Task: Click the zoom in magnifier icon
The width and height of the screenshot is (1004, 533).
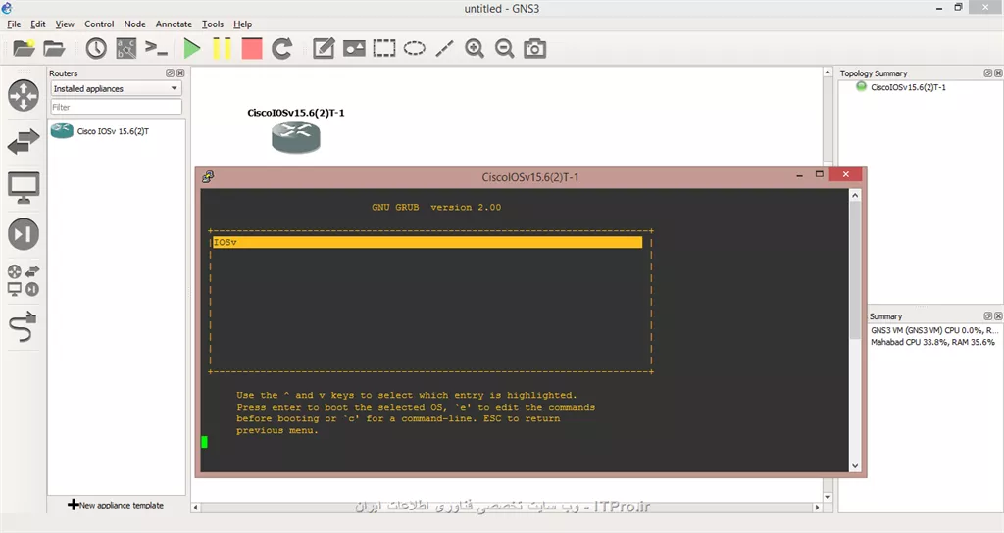Action: 475,49
